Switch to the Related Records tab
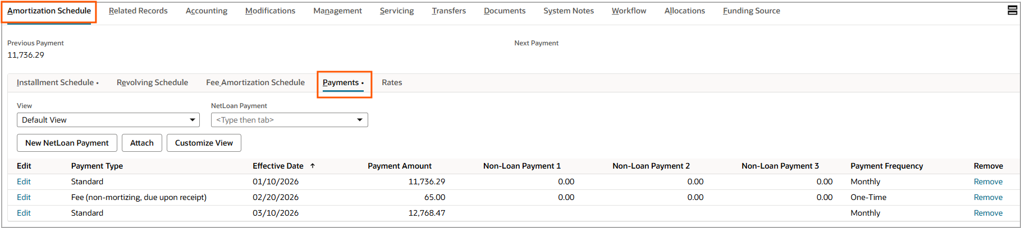 138,11
